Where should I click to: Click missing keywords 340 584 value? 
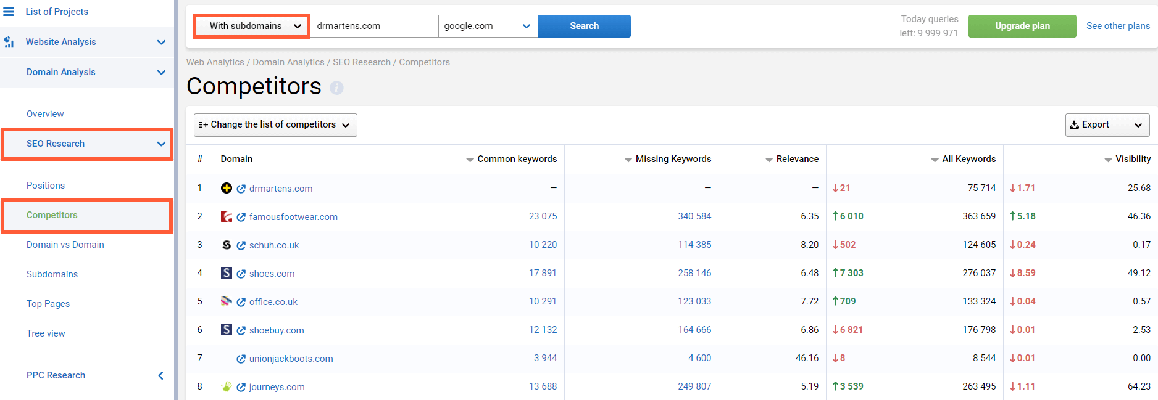(694, 216)
